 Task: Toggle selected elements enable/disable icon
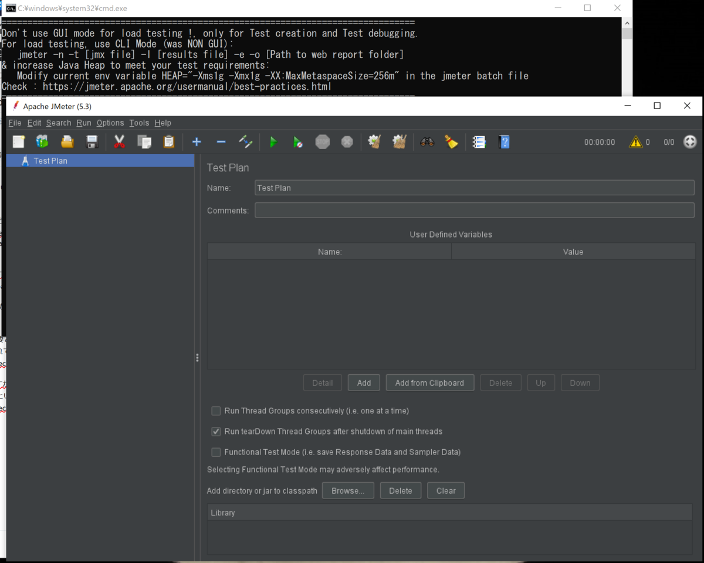(246, 142)
